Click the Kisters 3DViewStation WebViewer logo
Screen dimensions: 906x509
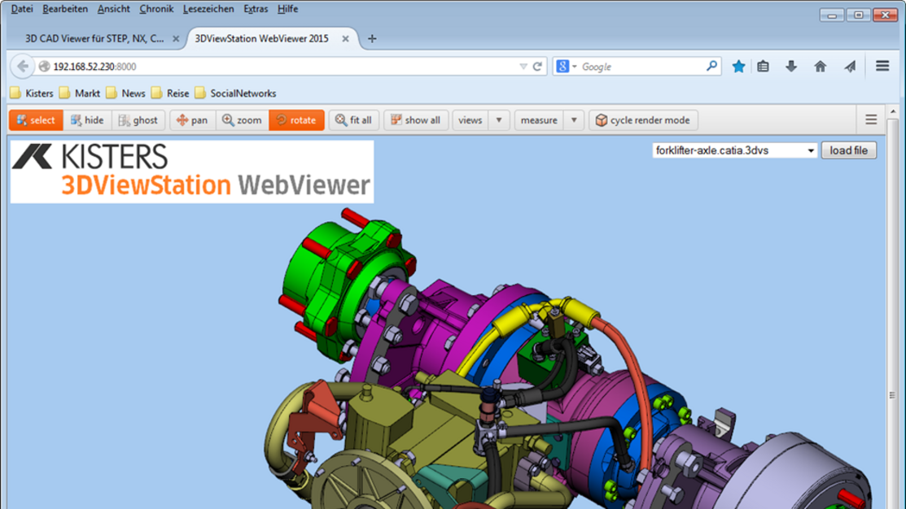(192, 172)
